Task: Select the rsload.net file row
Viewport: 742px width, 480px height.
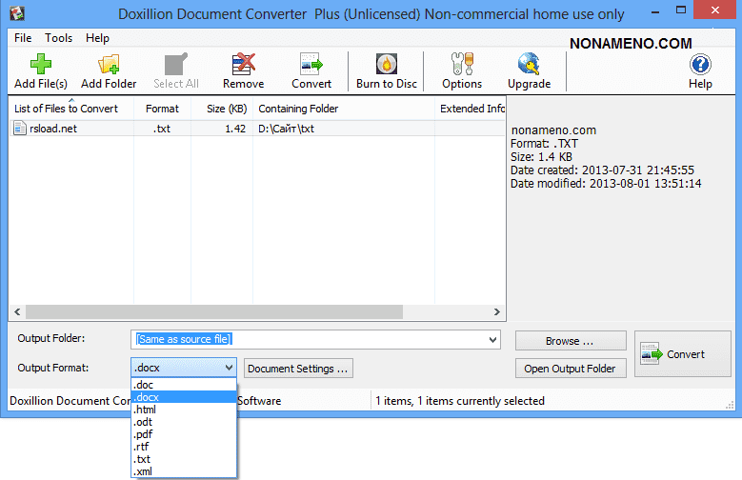Action: pos(52,129)
